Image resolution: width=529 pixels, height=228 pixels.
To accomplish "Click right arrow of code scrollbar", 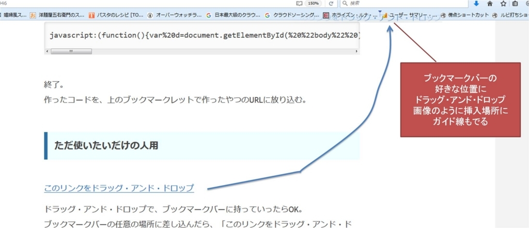I will point(356,51).
